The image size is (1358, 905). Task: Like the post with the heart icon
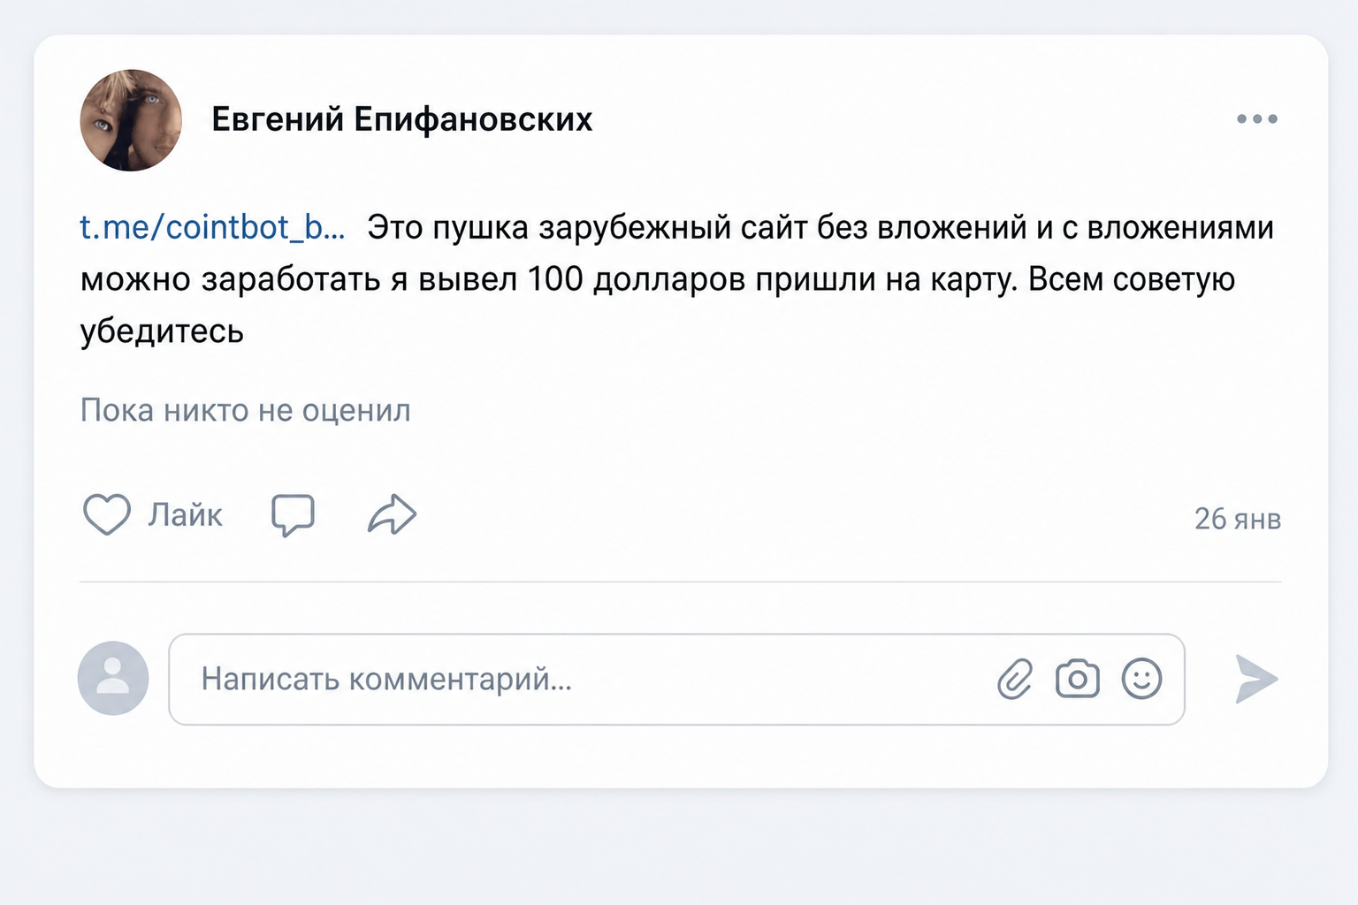[107, 514]
